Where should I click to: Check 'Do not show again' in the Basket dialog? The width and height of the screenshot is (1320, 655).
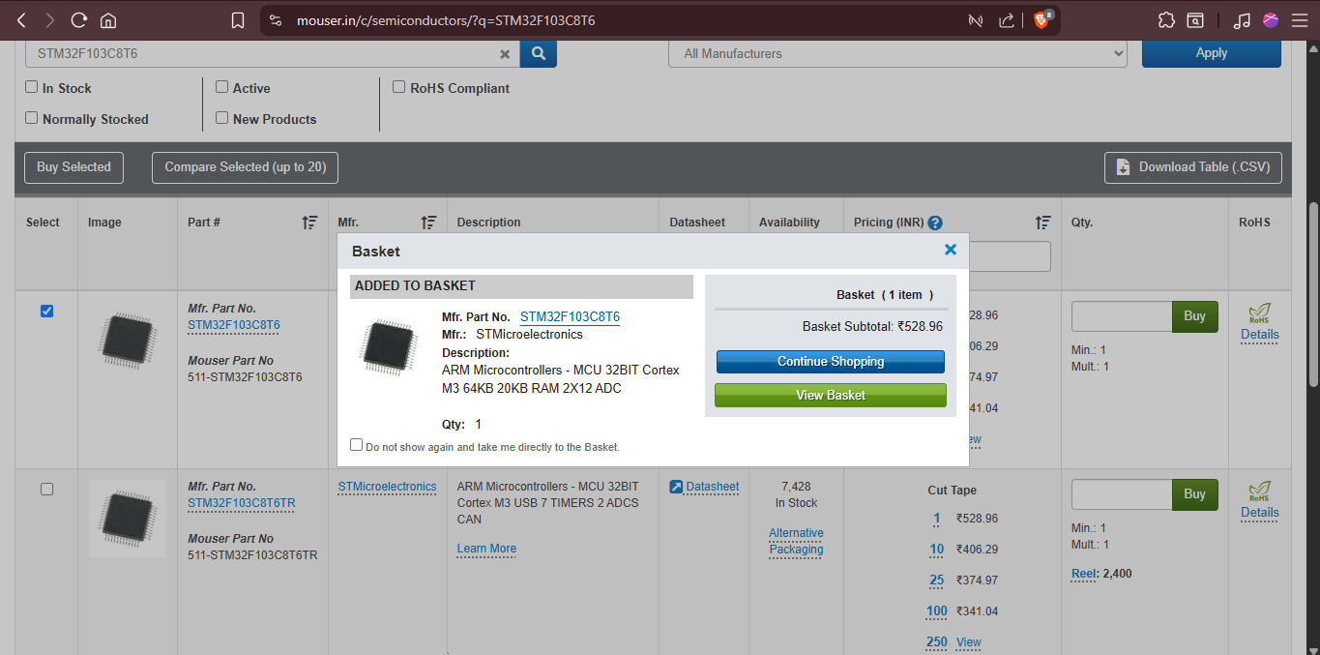pyautogui.click(x=356, y=444)
